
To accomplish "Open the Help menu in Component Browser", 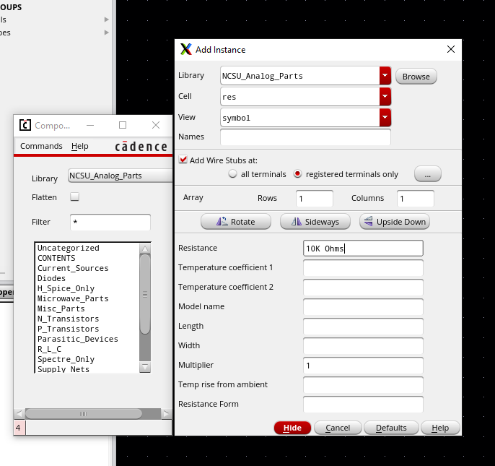I will (80, 146).
